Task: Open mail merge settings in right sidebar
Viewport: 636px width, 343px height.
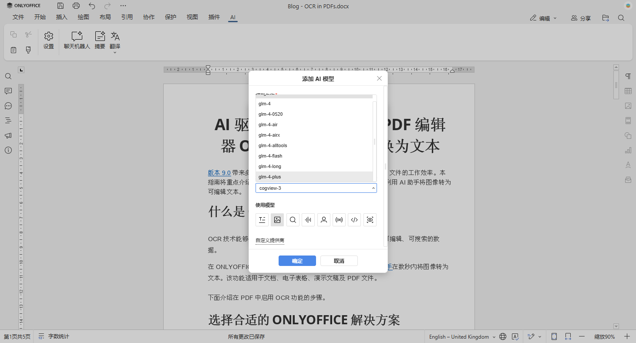Action: [x=628, y=180]
